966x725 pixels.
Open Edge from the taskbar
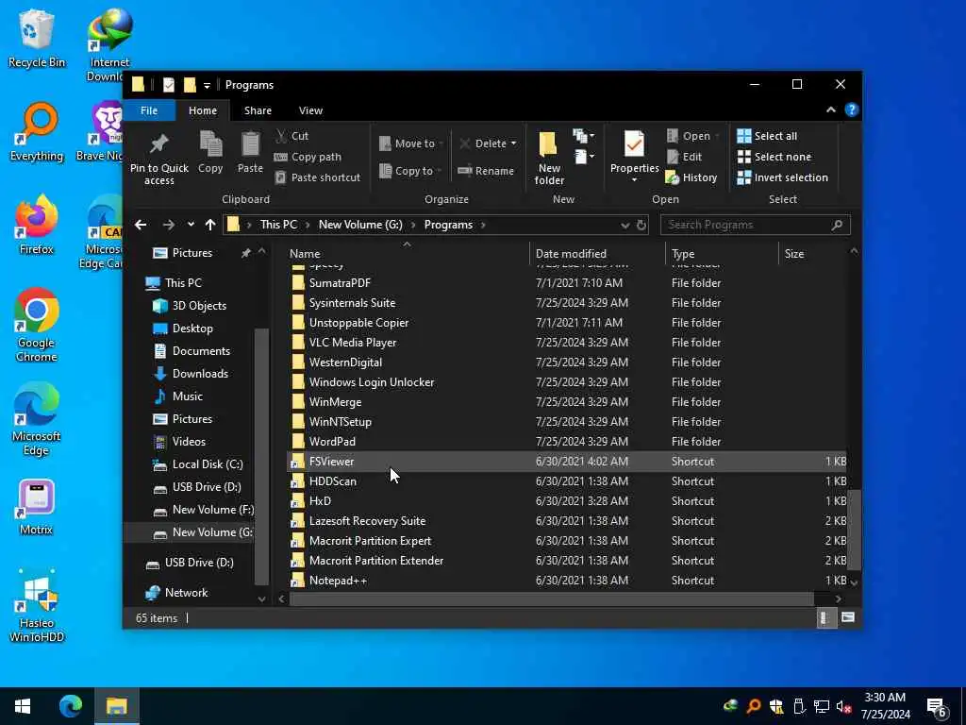70,706
